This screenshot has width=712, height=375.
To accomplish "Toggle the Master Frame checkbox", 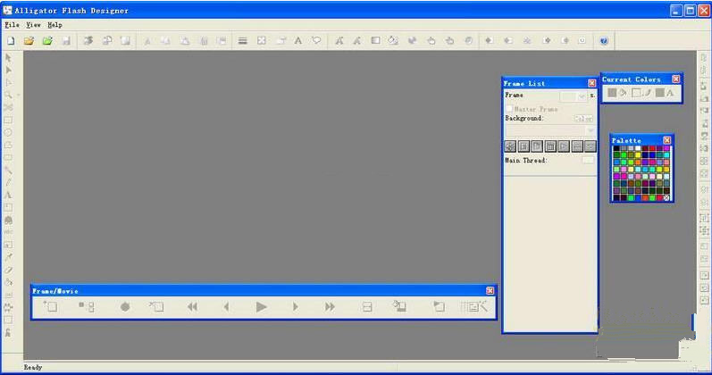I will pyautogui.click(x=509, y=109).
